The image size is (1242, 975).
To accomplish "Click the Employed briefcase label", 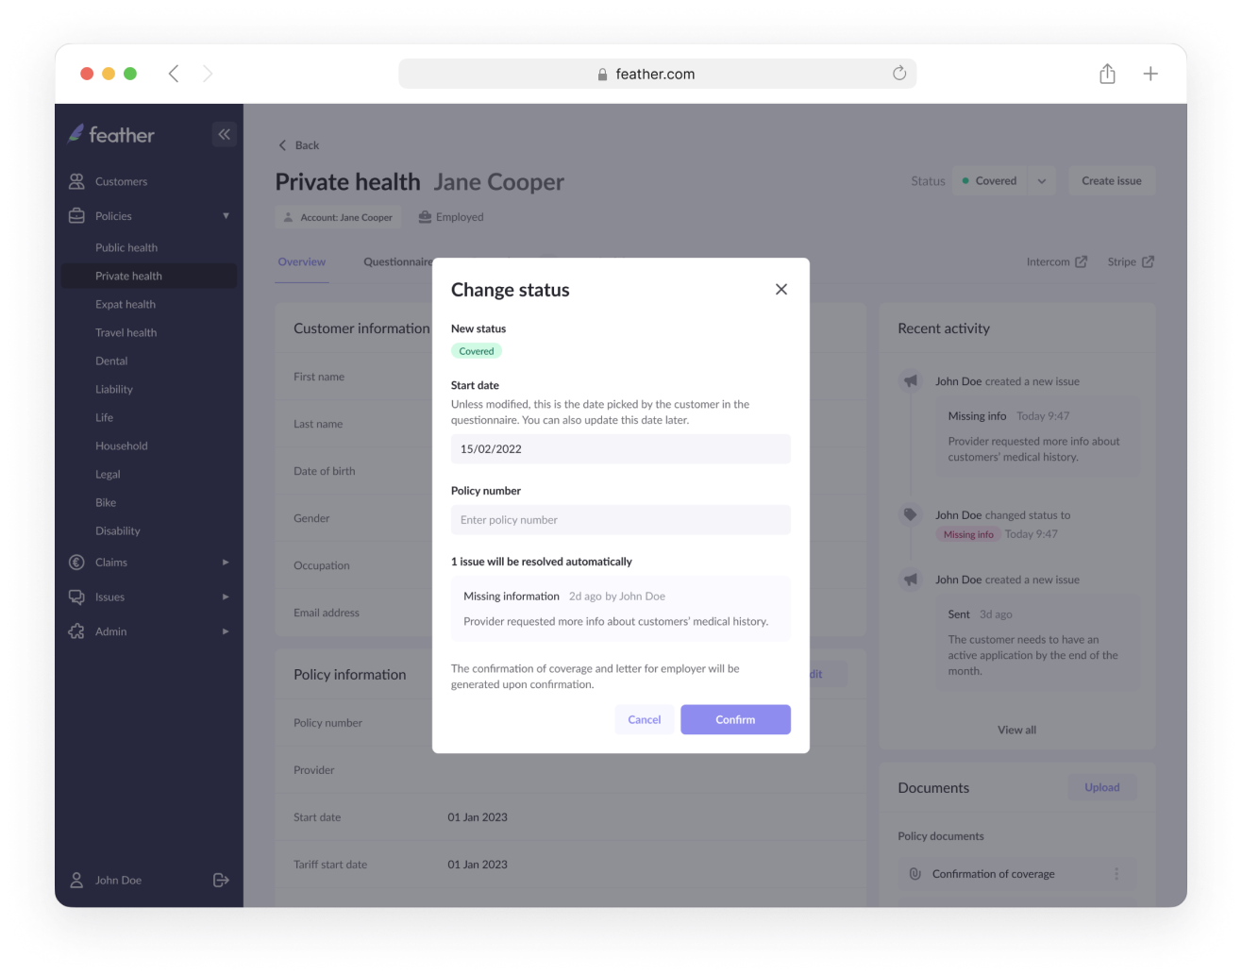I will click(x=451, y=217).
